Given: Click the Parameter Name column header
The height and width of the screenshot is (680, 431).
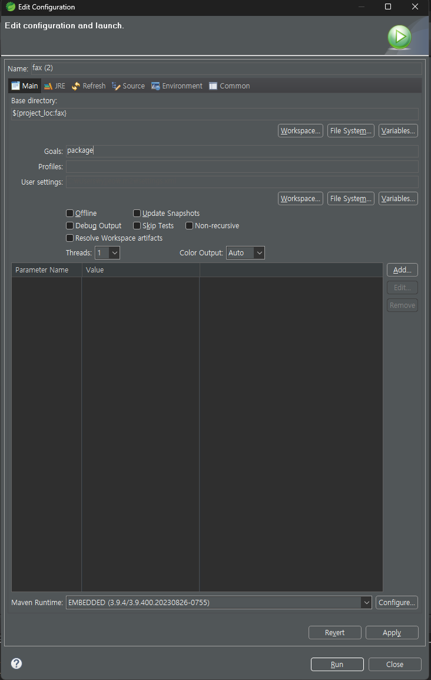Looking at the screenshot, I should point(47,270).
